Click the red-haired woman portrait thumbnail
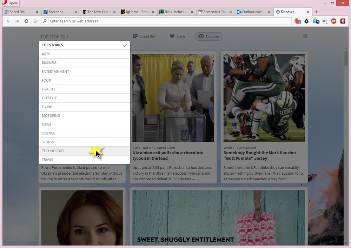351x248 pixels. click(82, 218)
